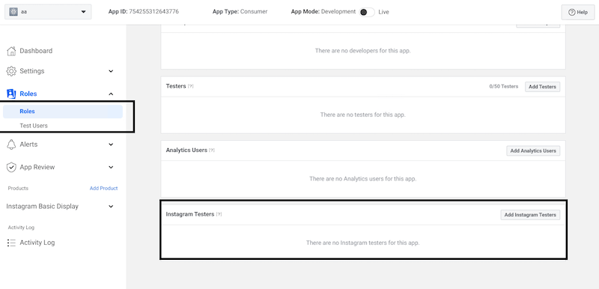Viewport: 599px width, 289px height.
Task: Click the help tooltip next to Testers
Action: coord(191,86)
